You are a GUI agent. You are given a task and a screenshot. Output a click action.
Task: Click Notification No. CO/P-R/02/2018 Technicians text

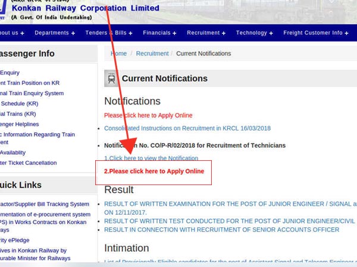[195, 145]
